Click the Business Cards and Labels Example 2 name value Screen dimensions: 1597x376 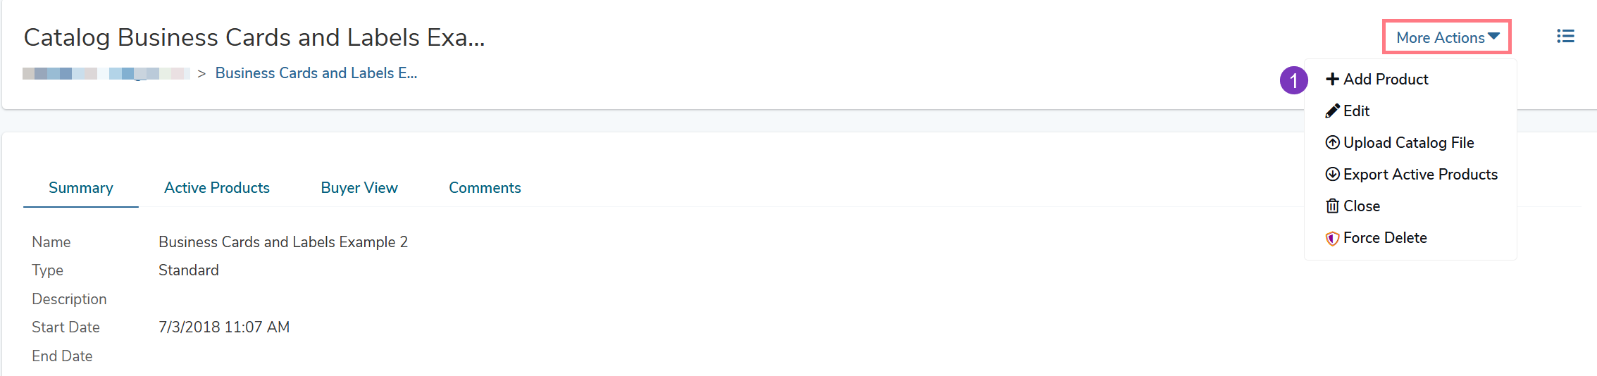(283, 242)
